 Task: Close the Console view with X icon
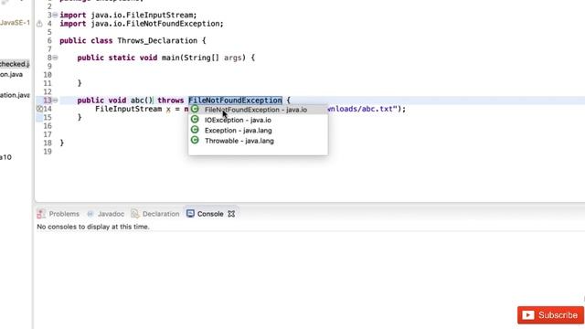231,214
